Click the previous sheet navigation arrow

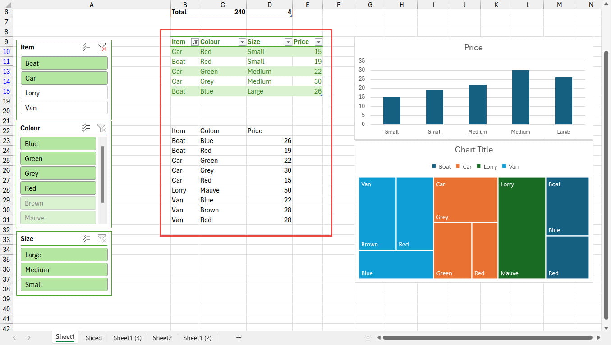pos(15,338)
